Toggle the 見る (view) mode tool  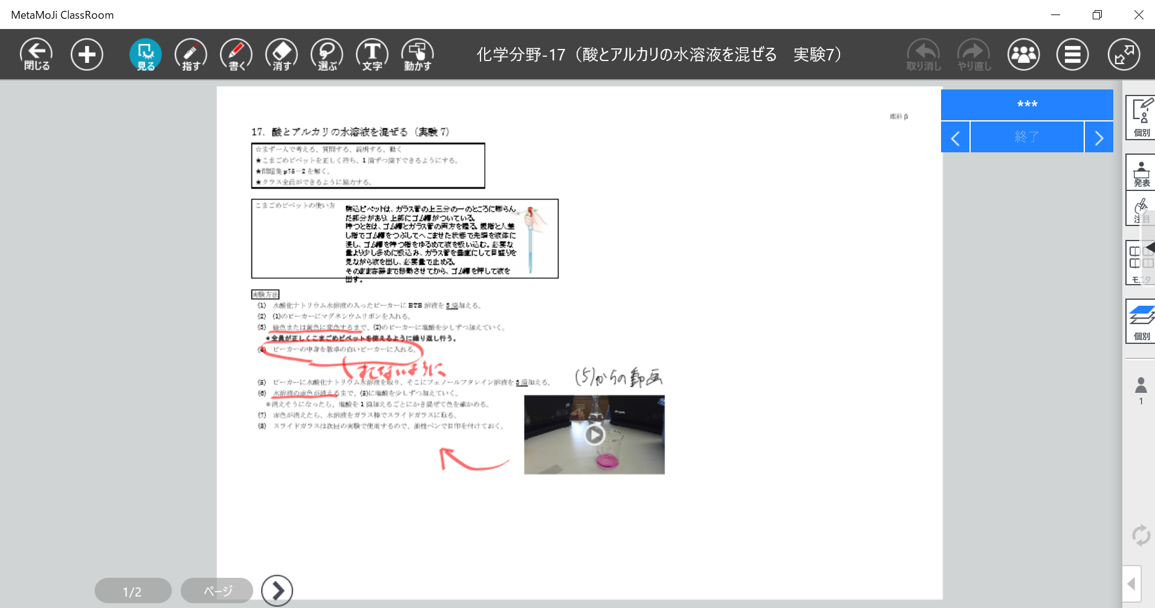(145, 54)
